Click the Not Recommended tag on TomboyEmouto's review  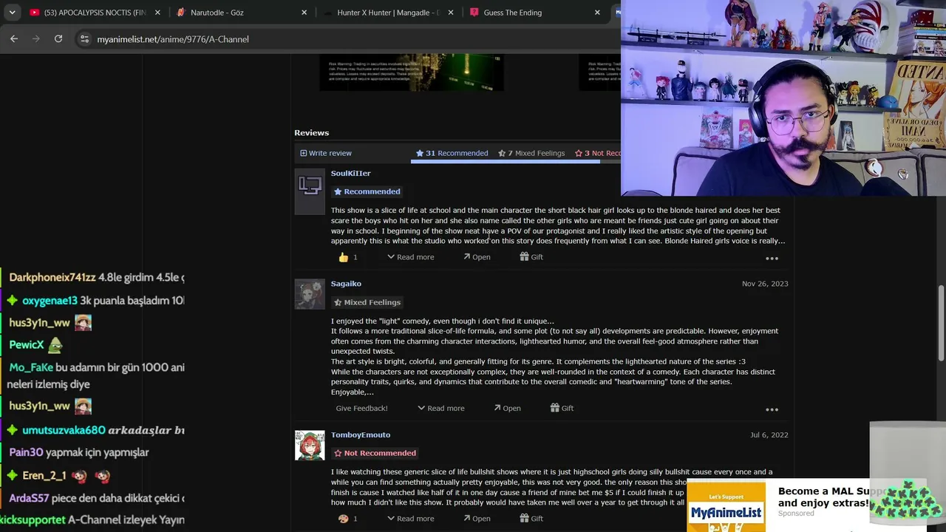point(375,453)
